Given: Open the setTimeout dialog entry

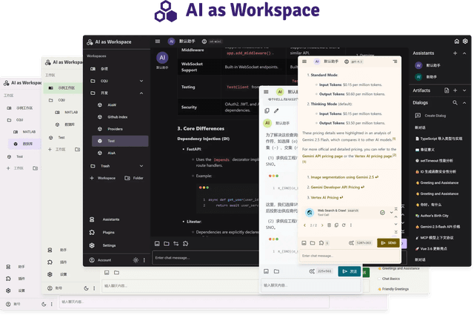Looking at the screenshot, I should pyautogui.click(x=434, y=161).
